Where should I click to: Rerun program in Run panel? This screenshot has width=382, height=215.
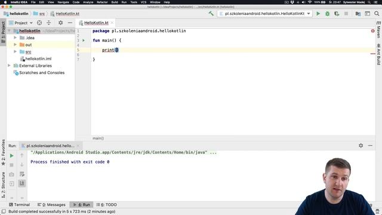(x=11, y=155)
